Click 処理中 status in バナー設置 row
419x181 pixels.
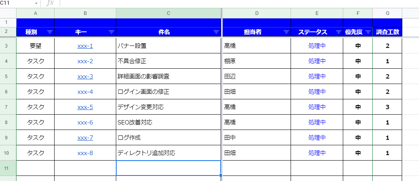pyautogui.click(x=317, y=46)
